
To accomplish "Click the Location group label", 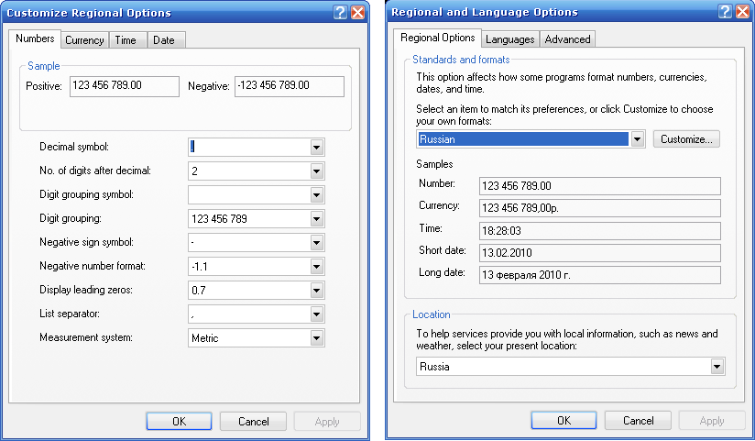I will pos(432,314).
